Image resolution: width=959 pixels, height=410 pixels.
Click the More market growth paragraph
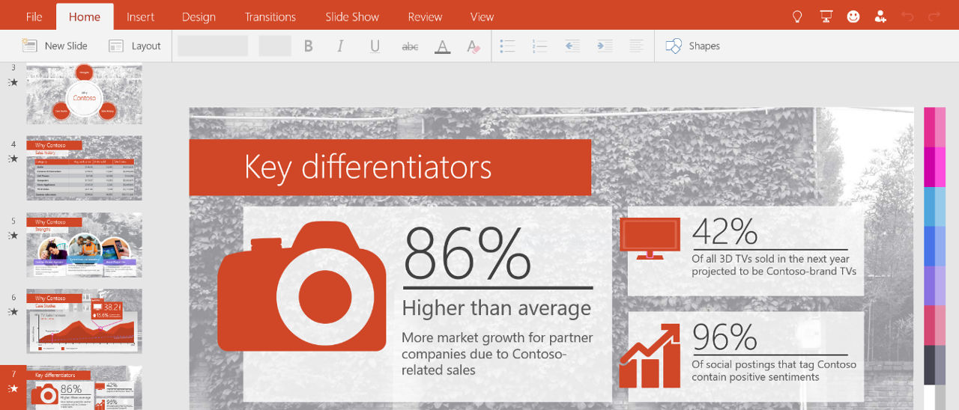pos(497,354)
